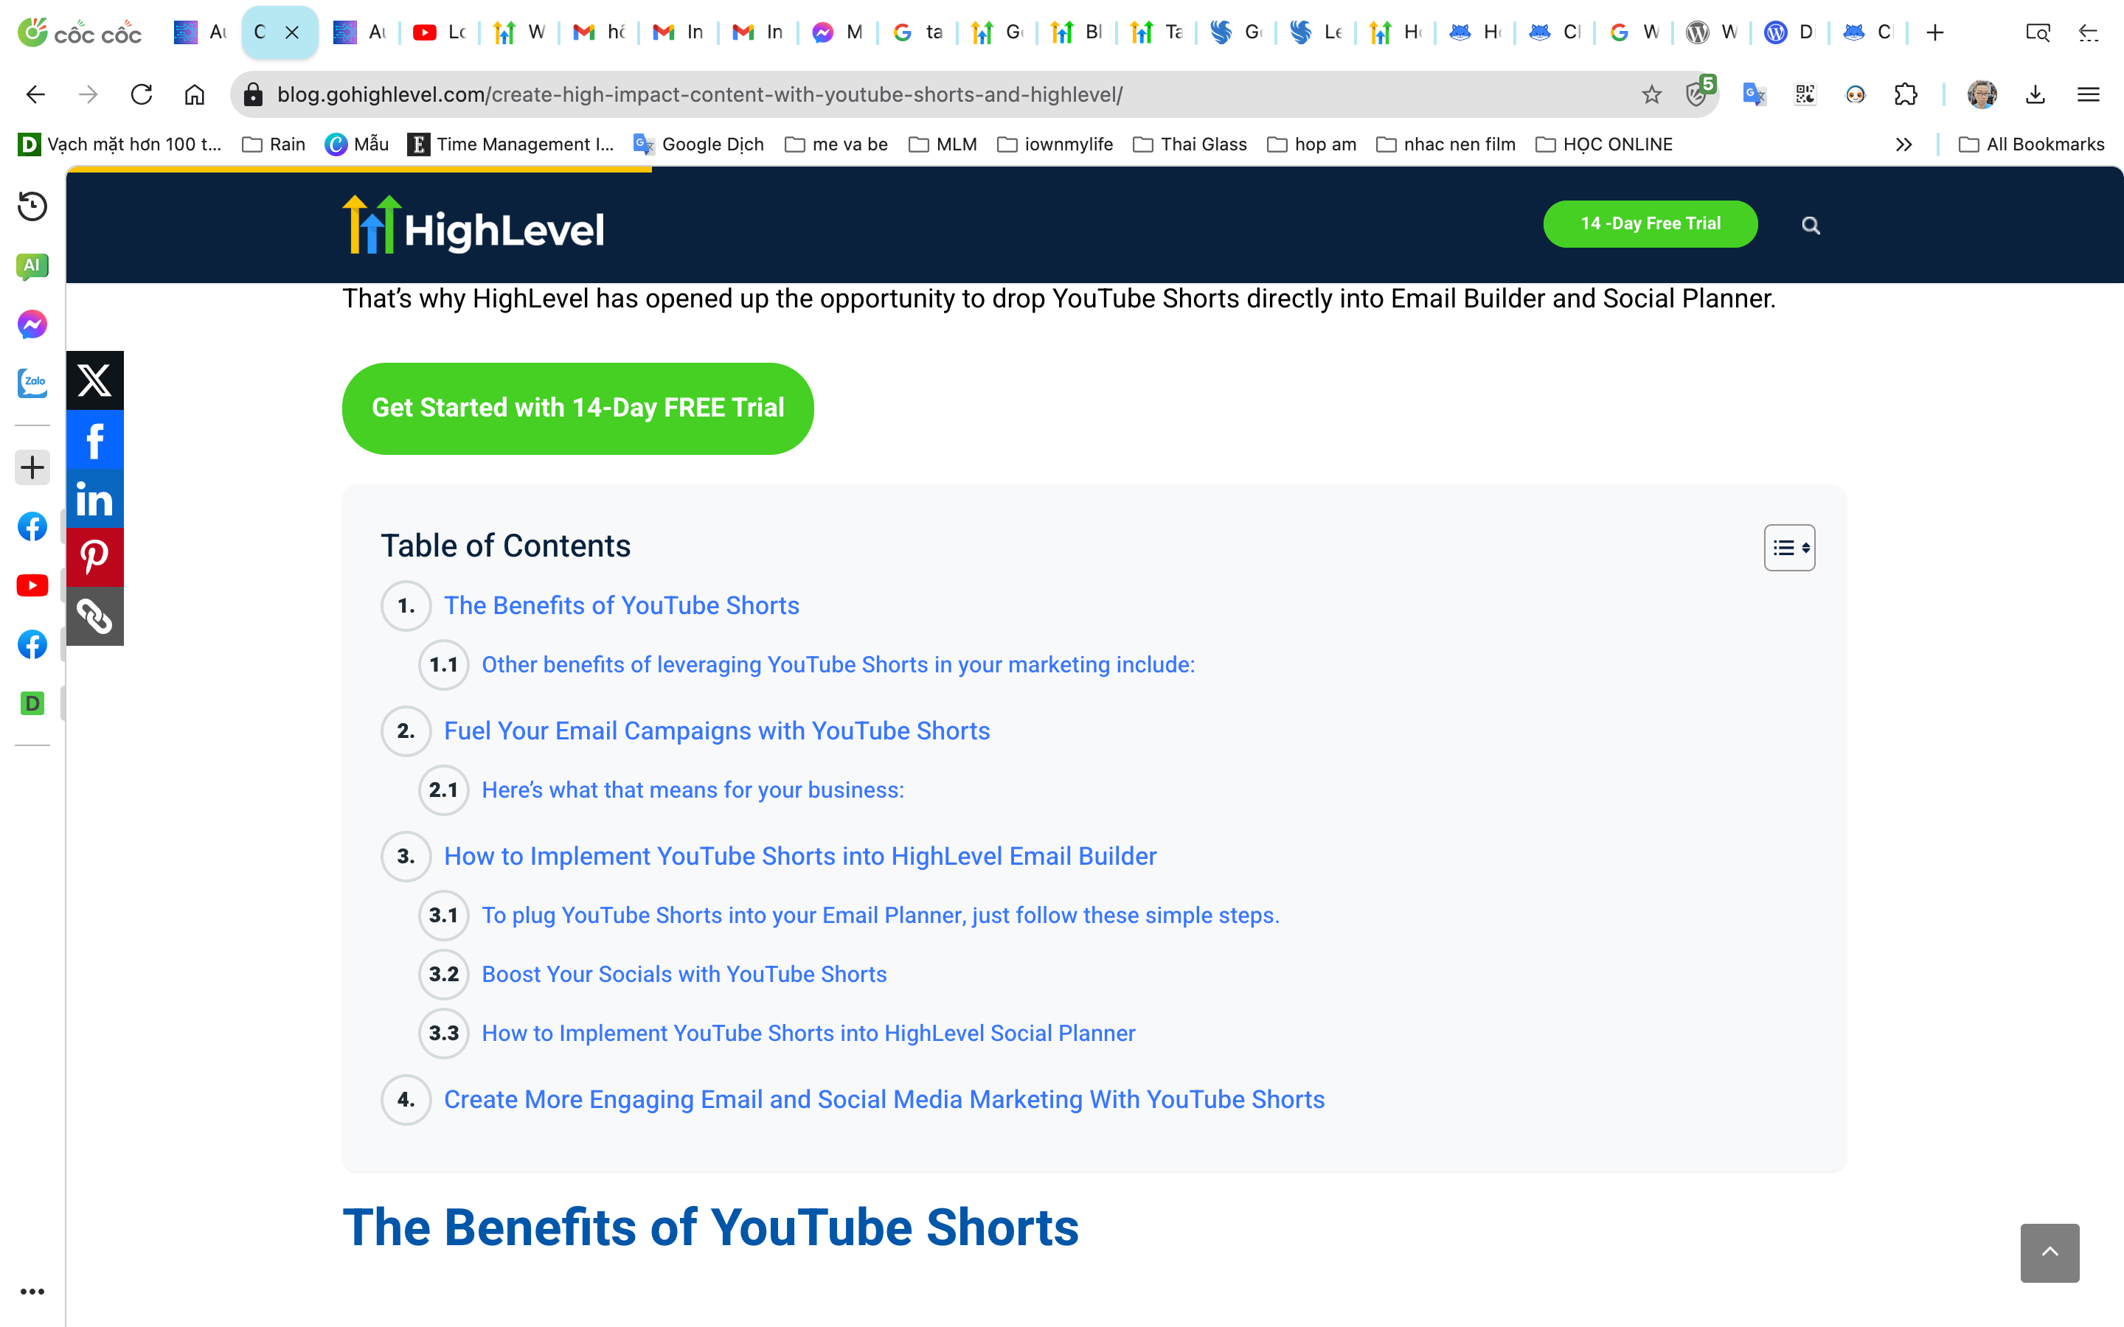Pin article on Pinterest
The height and width of the screenshot is (1327, 2124).
point(95,557)
